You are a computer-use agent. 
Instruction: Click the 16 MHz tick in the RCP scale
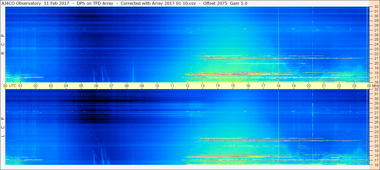click(376, 82)
